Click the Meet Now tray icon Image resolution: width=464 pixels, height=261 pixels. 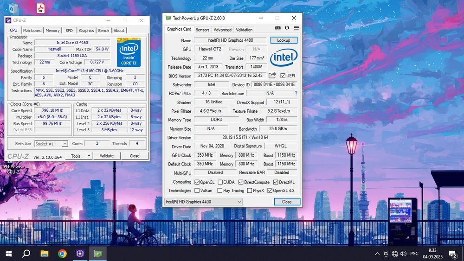tap(386, 254)
